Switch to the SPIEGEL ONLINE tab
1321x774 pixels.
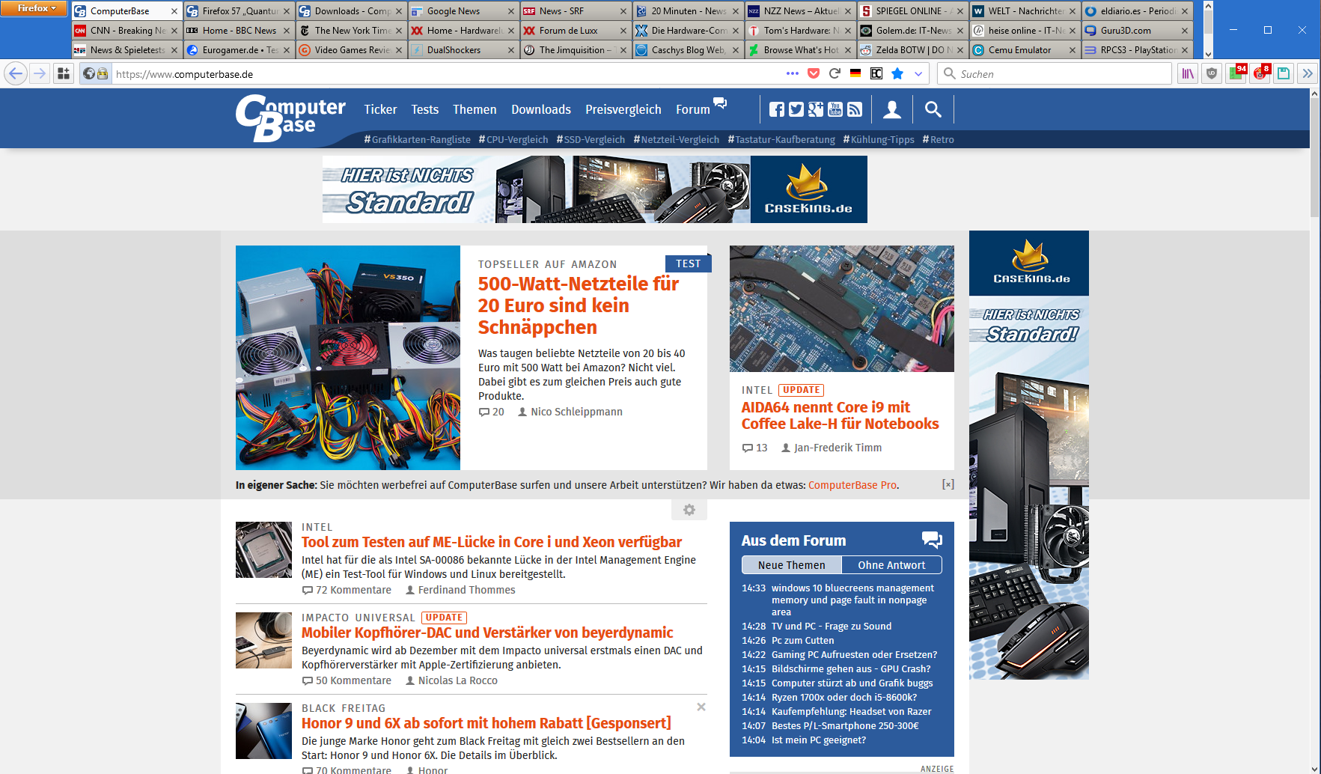point(912,11)
